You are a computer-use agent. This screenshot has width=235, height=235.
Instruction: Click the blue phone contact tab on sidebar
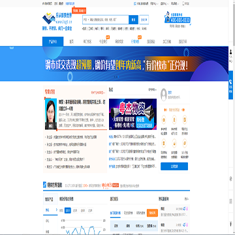tap(230, 85)
